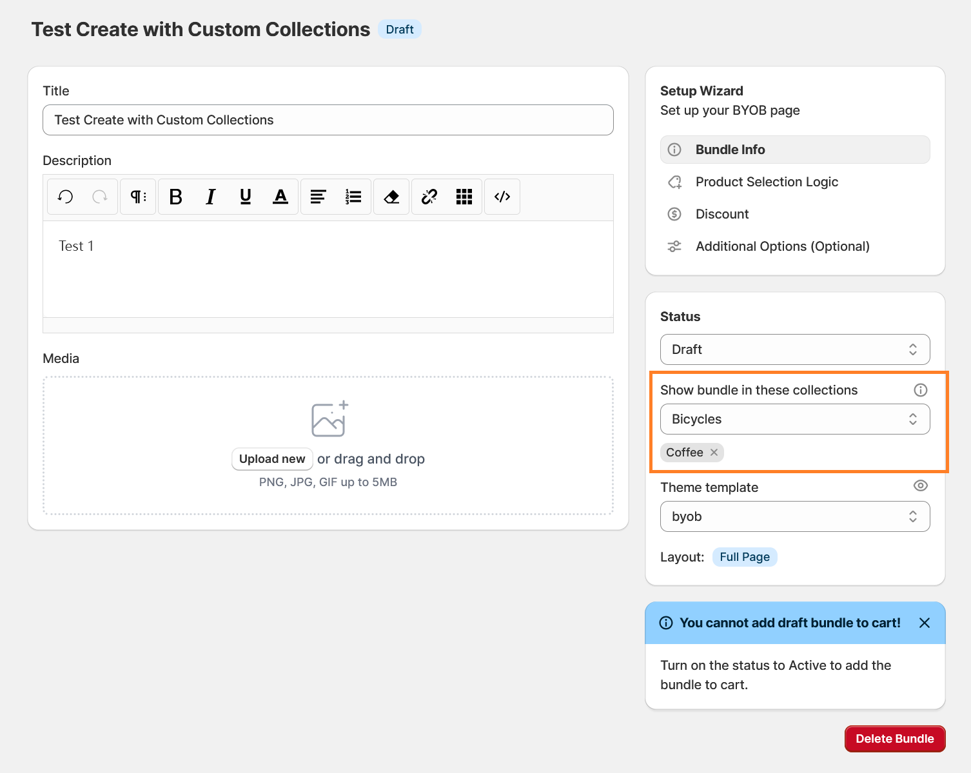Apply underline formatting to text

[245, 197]
